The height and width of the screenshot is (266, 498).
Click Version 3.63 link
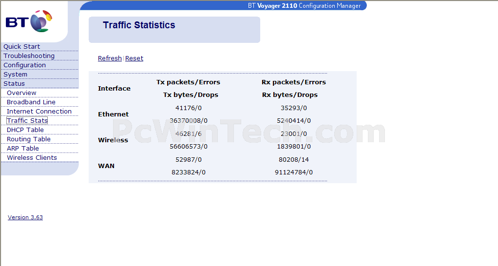click(x=25, y=217)
